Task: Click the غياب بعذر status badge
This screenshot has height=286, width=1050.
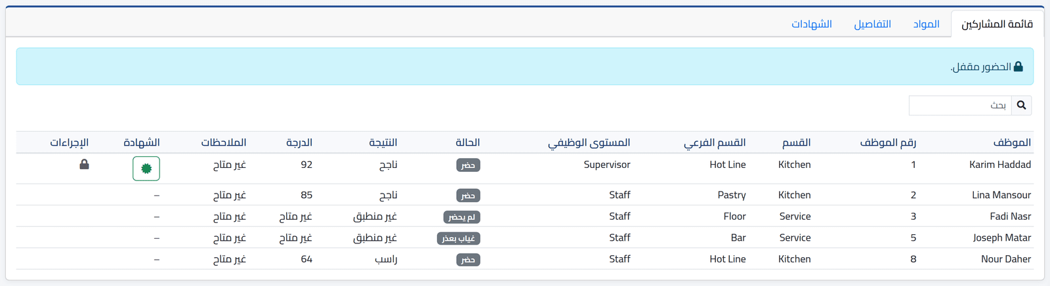Action: [458, 238]
